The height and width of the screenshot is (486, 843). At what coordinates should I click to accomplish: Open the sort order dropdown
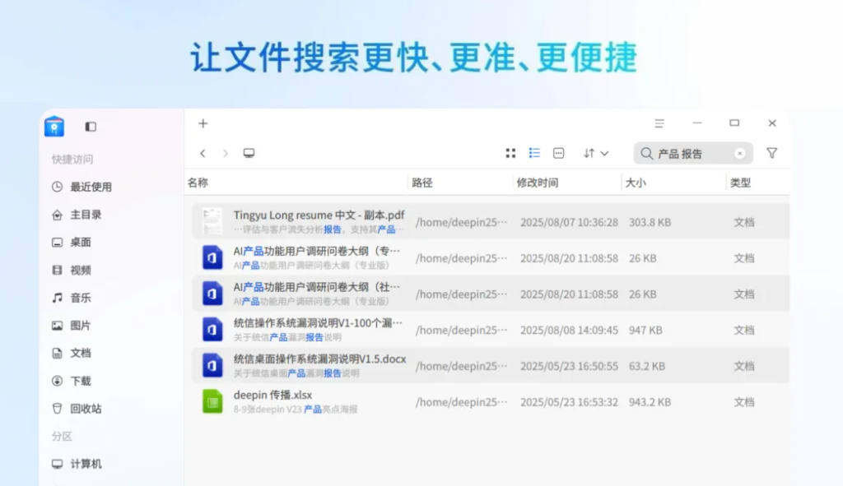[x=595, y=153]
